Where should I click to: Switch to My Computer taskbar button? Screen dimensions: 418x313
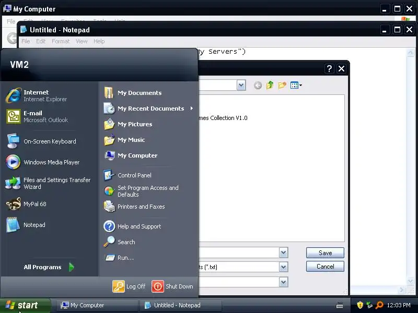[x=97, y=305]
